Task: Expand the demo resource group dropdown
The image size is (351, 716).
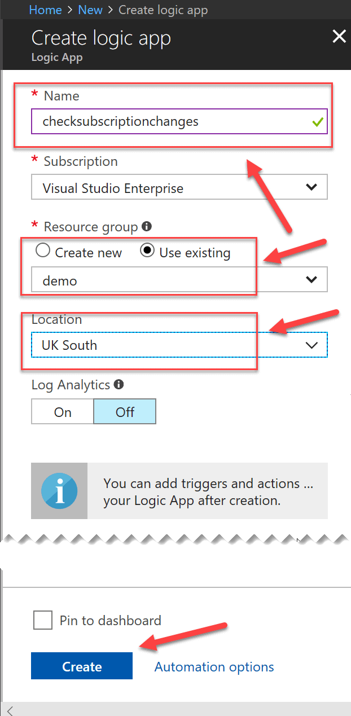Action: [179, 280]
